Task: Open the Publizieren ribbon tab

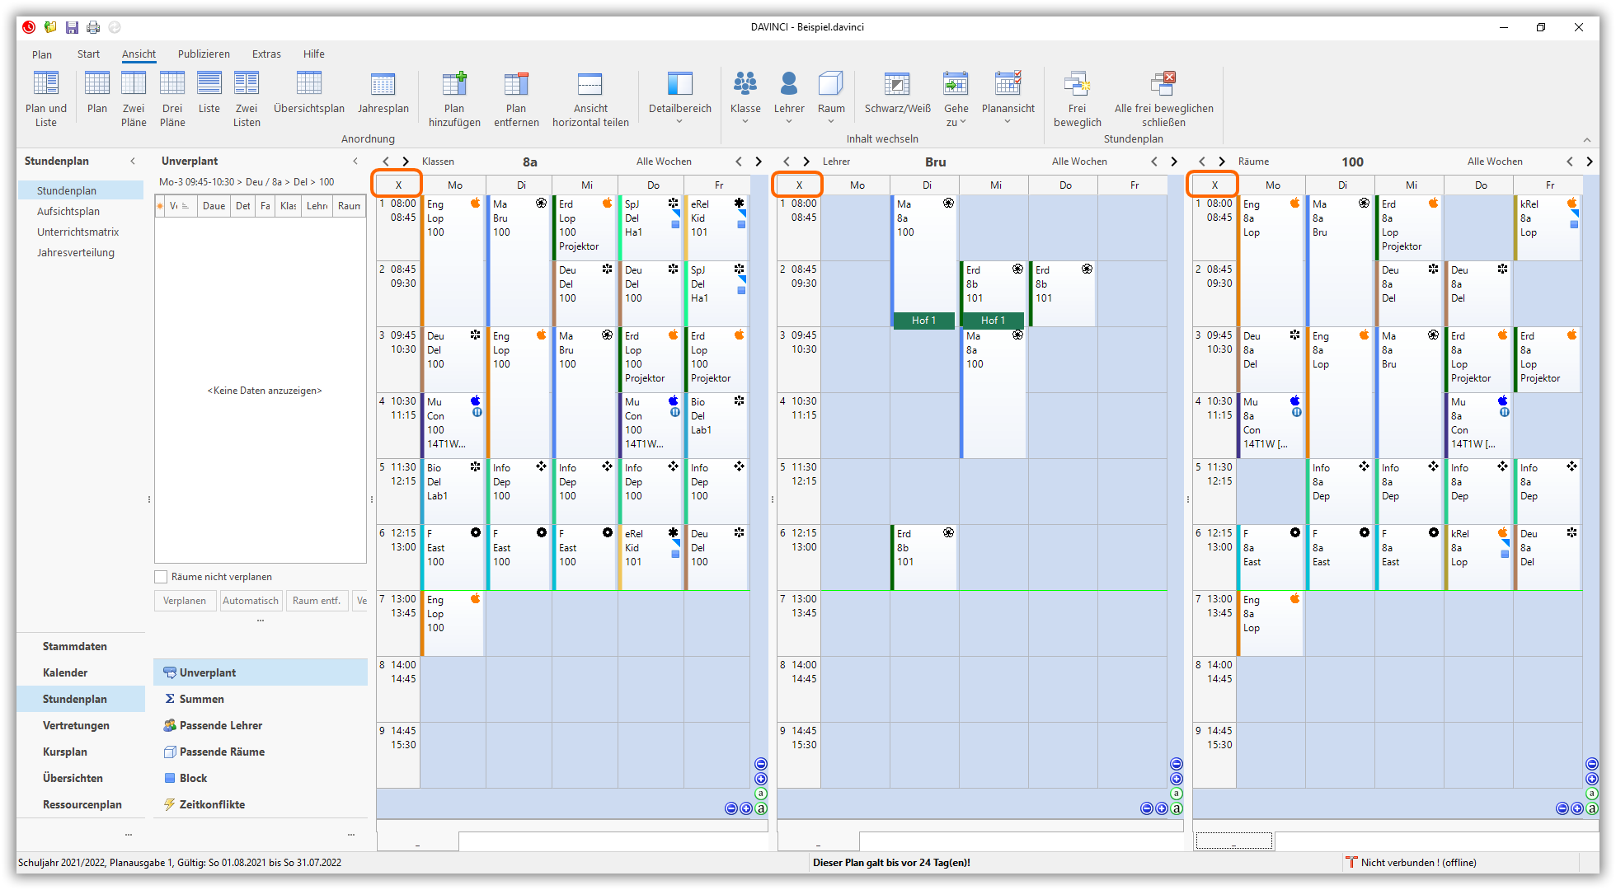Action: coord(204,54)
